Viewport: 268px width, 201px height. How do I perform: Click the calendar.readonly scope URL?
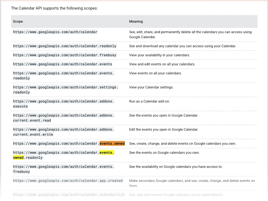point(65,46)
